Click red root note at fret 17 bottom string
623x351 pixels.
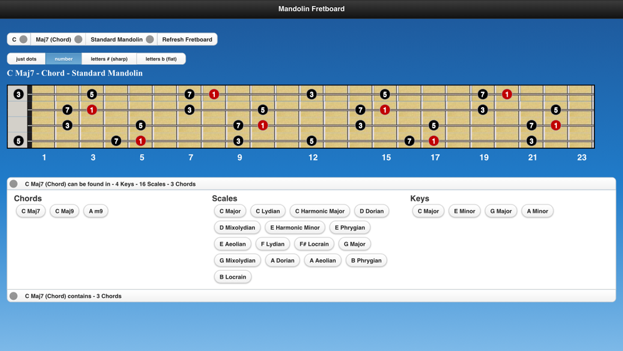coord(434,141)
